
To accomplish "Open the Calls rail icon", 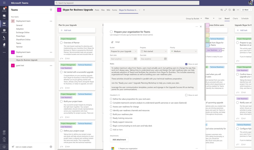I will tap(4, 38).
